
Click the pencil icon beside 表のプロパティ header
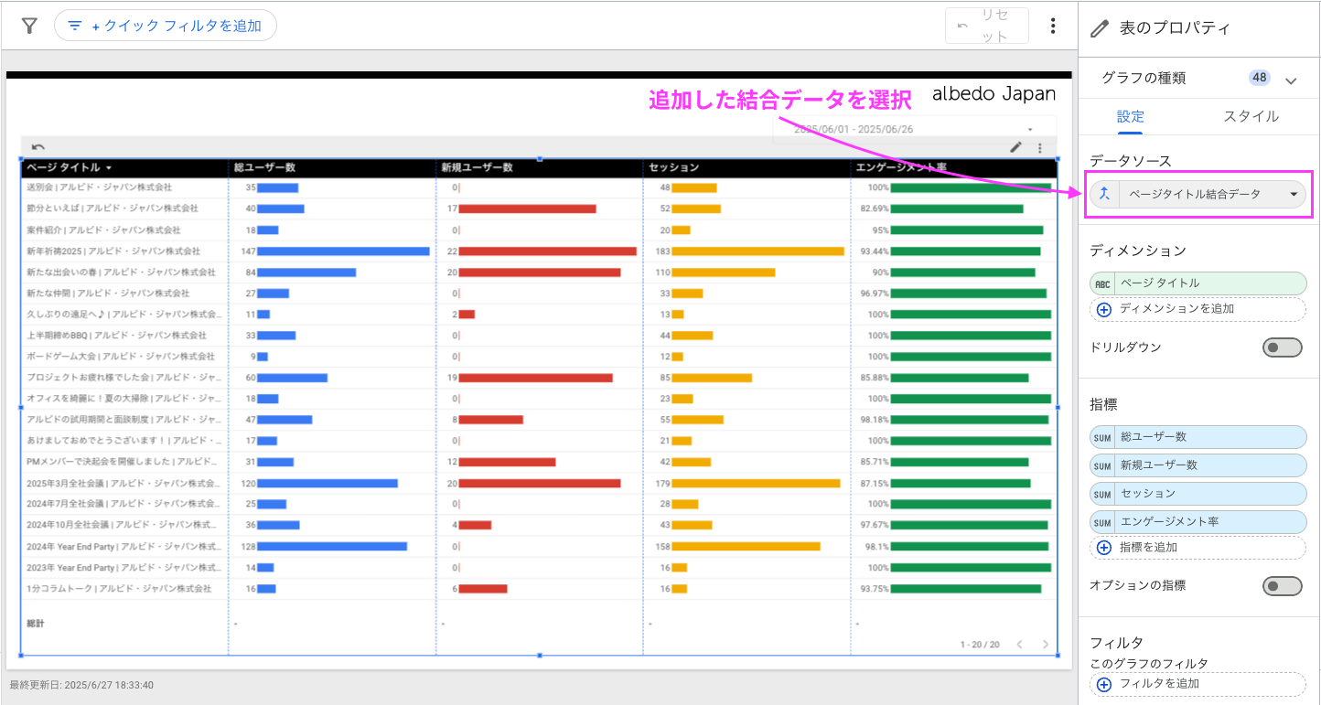pyautogui.click(x=1099, y=27)
